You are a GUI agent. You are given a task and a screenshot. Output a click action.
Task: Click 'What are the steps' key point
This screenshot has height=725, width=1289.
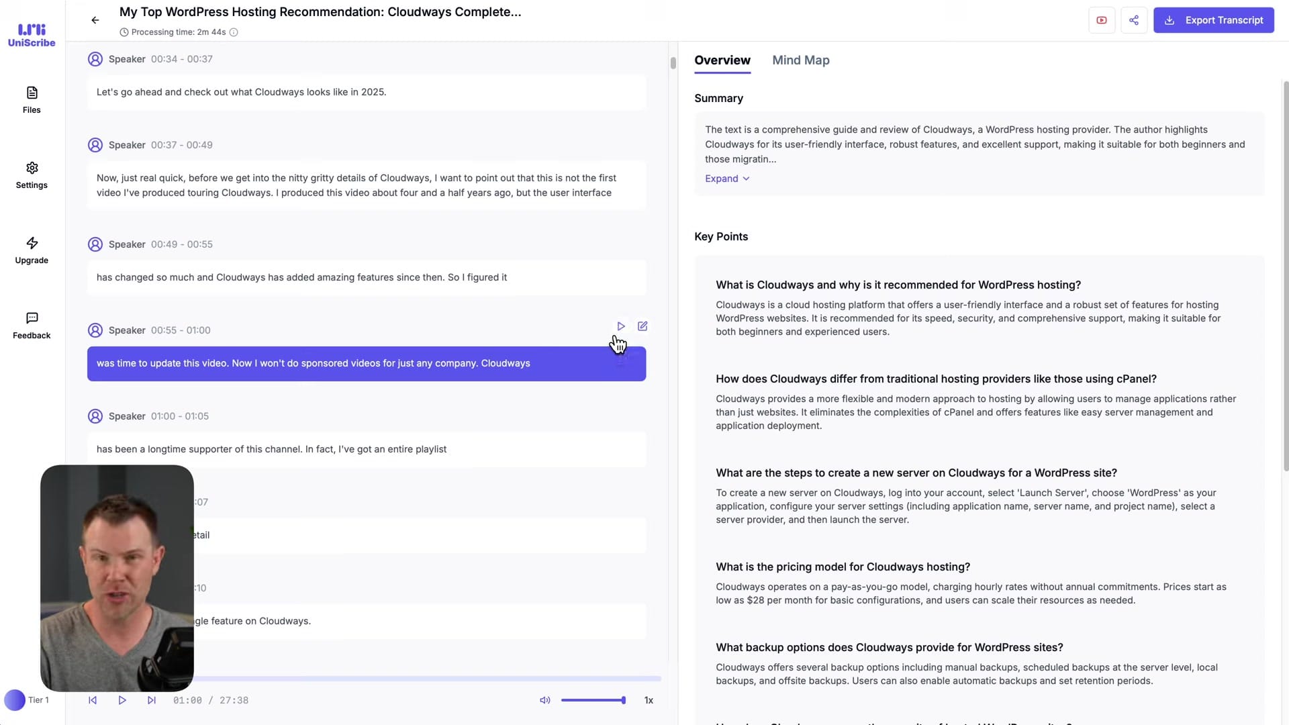[x=916, y=473]
